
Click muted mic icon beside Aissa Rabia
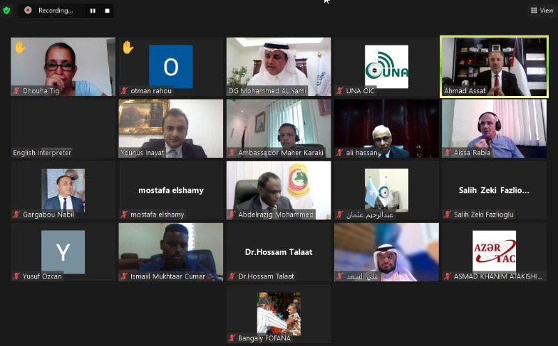click(448, 152)
